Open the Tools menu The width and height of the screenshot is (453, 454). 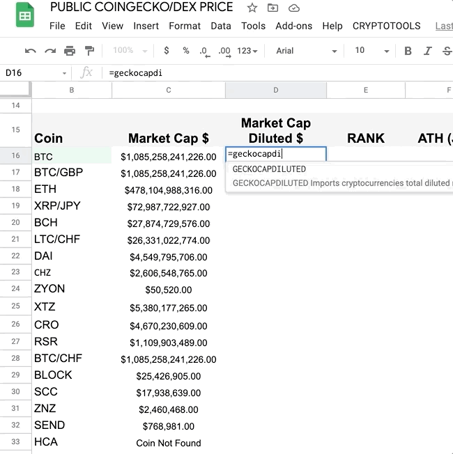(x=253, y=26)
